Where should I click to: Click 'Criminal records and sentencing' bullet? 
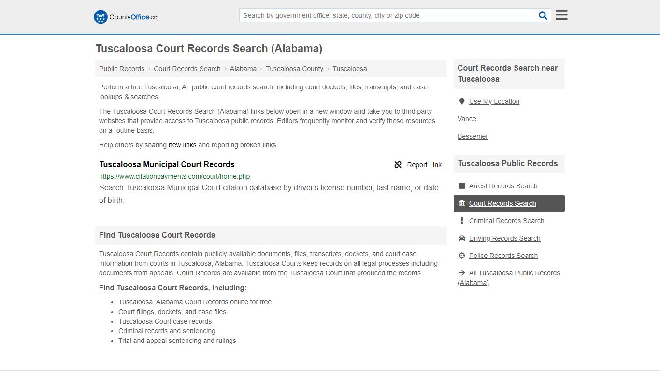point(167,331)
